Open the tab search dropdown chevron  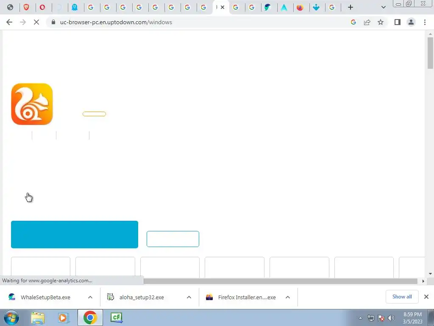[x=383, y=8]
